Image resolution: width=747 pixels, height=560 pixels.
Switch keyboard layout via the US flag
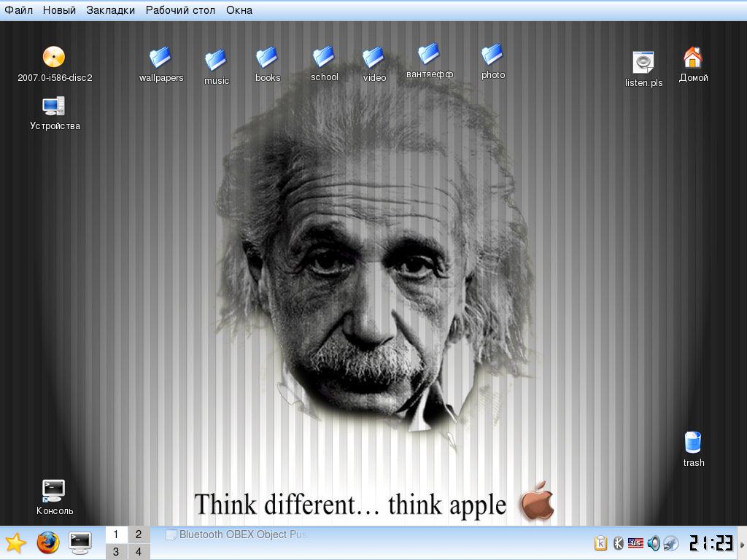coord(635,542)
